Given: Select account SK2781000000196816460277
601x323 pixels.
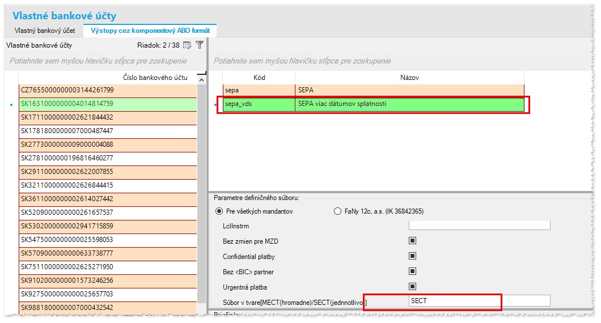Looking at the screenshot, I should 108,158.
